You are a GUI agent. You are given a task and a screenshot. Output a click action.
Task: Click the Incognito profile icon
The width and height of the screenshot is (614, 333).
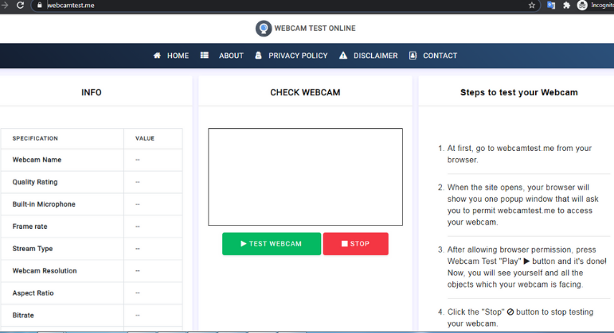(582, 5)
